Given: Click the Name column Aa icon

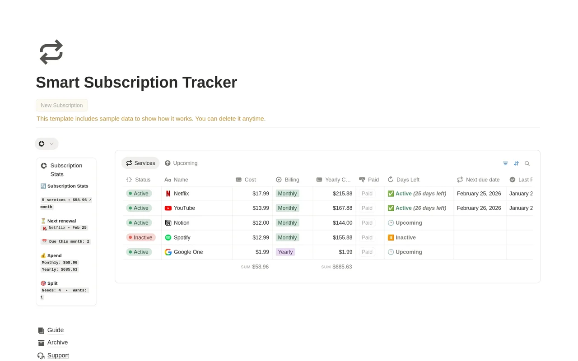Looking at the screenshot, I should [x=168, y=180].
